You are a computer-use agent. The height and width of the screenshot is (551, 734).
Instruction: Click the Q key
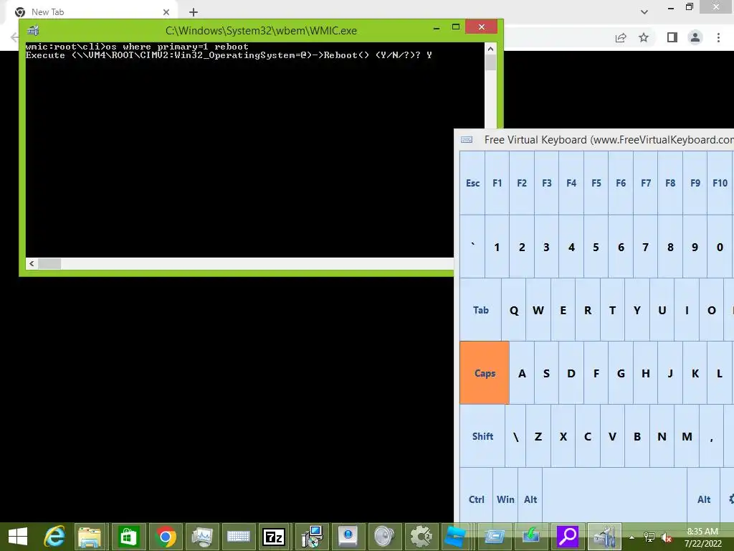(x=513, y=310)
